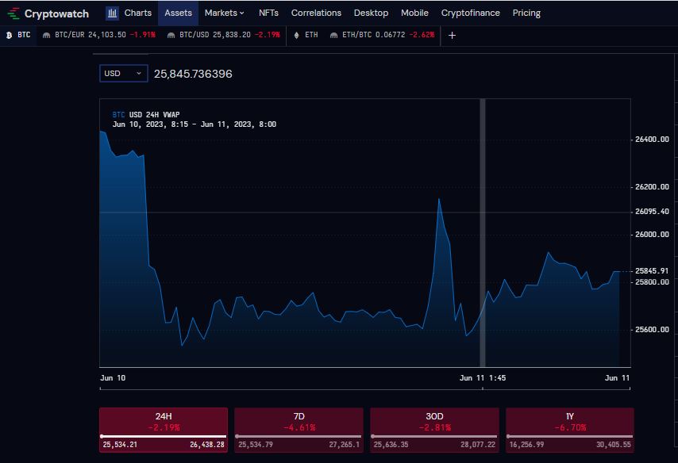Open the Desktop page

tap(371, 13)
